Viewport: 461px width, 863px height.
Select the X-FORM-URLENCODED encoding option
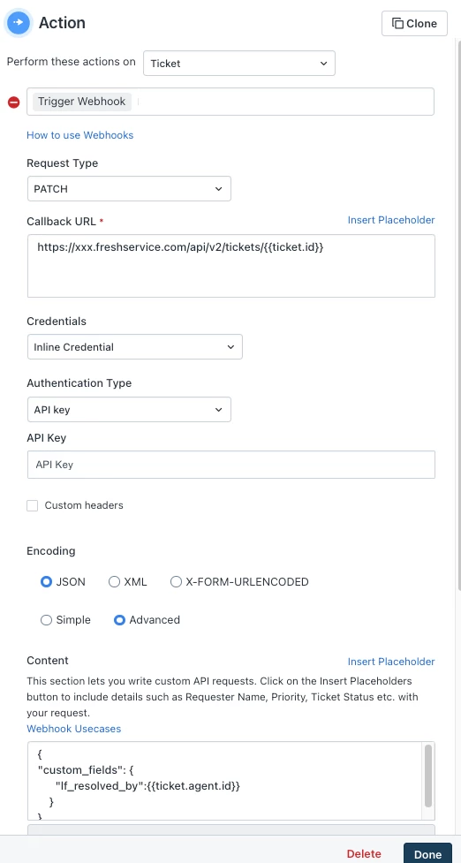tap(176, 582)
